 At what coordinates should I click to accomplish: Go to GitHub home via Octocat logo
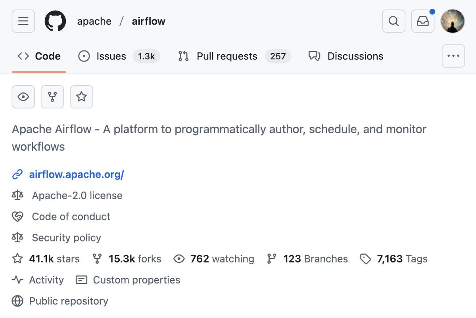[x=55, y=21]
